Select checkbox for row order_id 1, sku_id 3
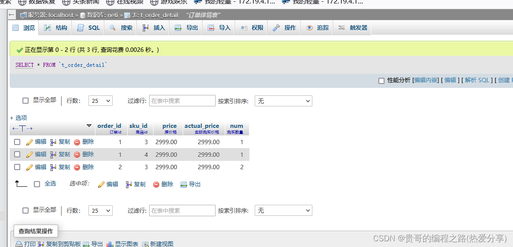The width and height of the screenshot is (513, 247). tap(17, 142)
